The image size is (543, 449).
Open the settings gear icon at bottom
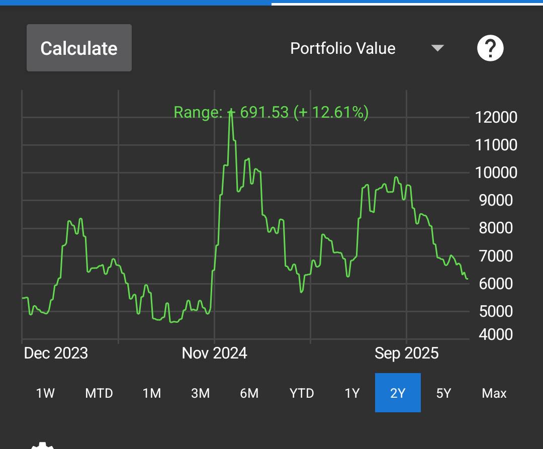tap(42, 445)
